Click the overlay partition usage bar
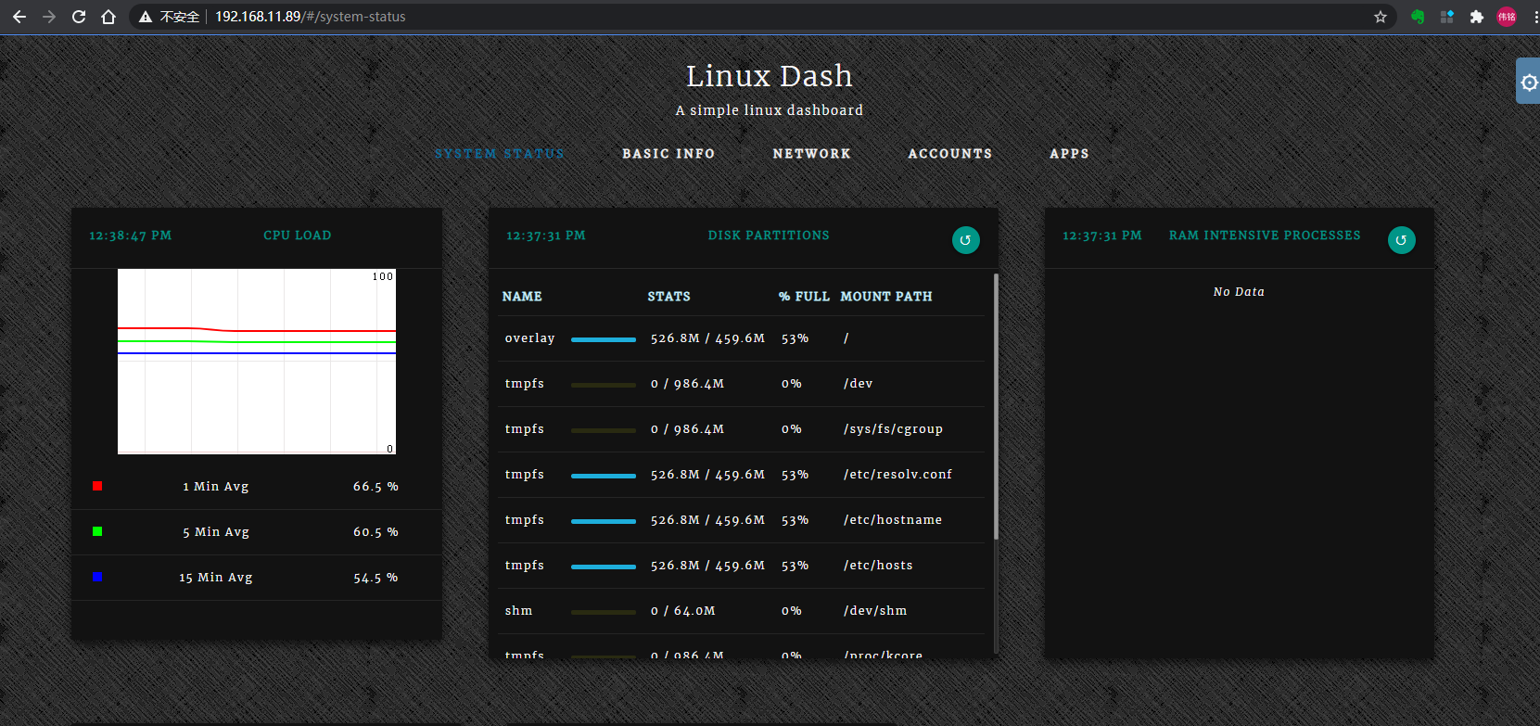This screenshot has width=1540, height=726. click(604, 339)
